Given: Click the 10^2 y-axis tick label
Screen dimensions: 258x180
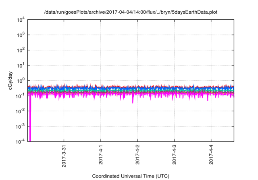Looking at the screenshot, I should click(x=21, y=50).
